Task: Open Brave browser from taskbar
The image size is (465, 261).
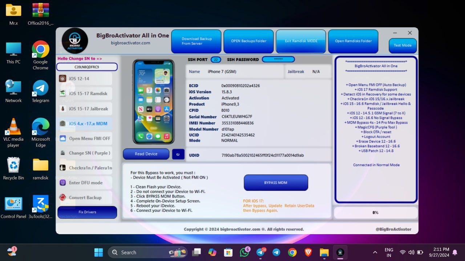Action: point(308,252)
